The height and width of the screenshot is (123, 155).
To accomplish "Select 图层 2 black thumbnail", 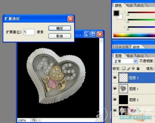I will tap(123, 99).
